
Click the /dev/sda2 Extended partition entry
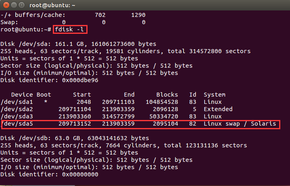(17, 109)
